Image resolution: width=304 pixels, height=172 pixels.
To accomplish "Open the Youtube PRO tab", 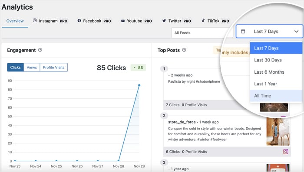I will (x=136, y=21).
